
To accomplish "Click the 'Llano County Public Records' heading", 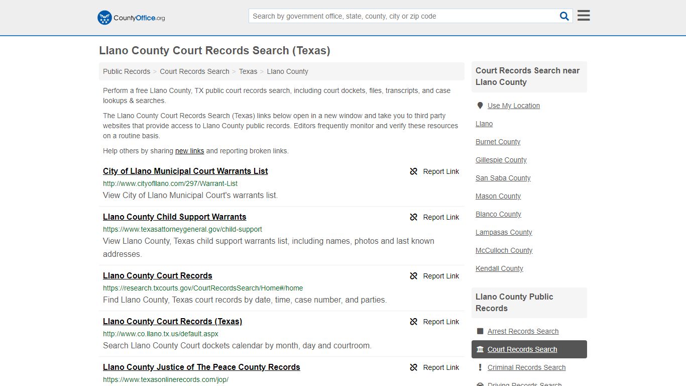I will pos(514,303).
